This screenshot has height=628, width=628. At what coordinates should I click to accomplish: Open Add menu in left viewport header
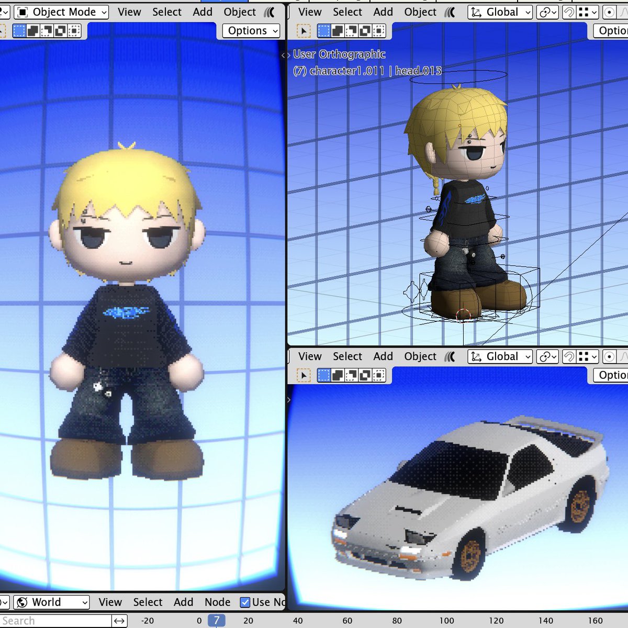203,12
